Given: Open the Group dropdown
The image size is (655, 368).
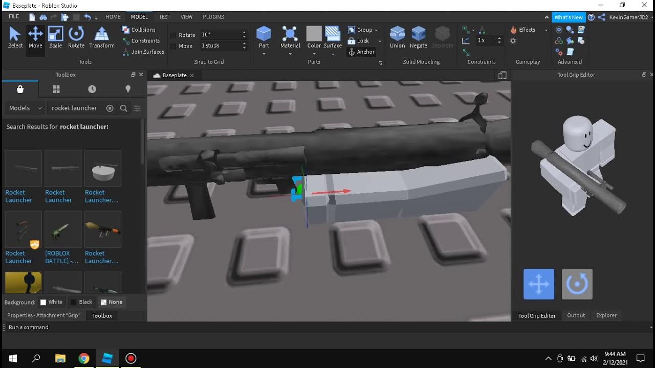Looking at the screenshot, I should (363, 30).
